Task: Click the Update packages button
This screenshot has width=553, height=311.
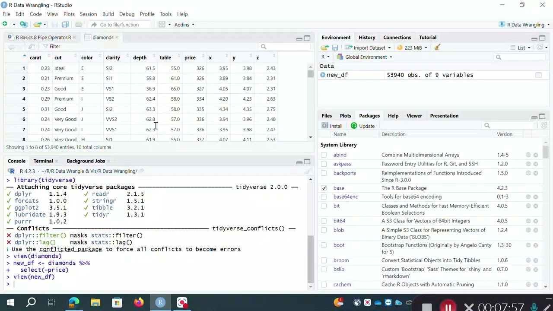Action: [363, 126]
